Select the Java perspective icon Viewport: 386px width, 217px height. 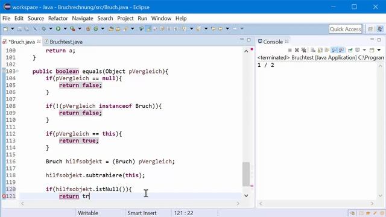380,29
